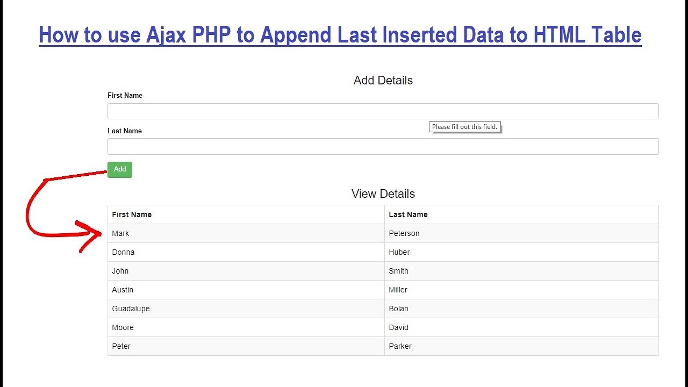Select the Mark cell in the table
The height and width of the screenshot is (387, 688).
[121, 233]
